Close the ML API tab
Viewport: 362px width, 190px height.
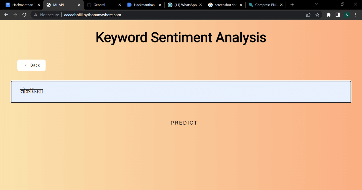[x=79, y=5]
